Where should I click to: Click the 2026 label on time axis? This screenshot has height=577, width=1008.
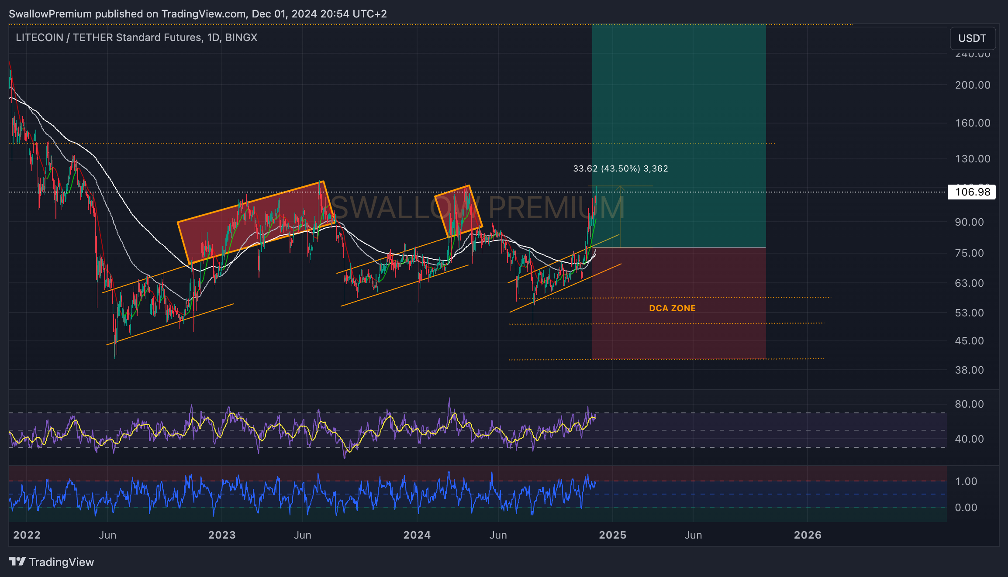point(808,535)
